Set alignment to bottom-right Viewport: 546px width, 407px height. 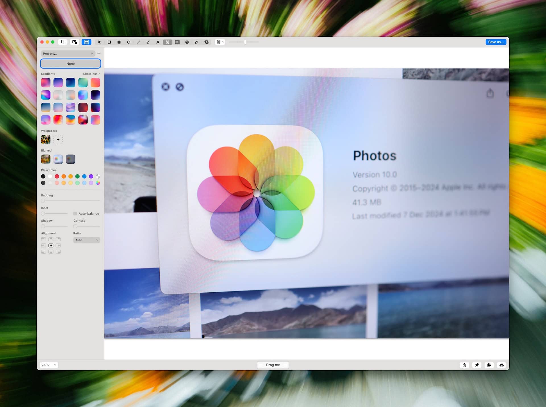[x=58, y=252]
